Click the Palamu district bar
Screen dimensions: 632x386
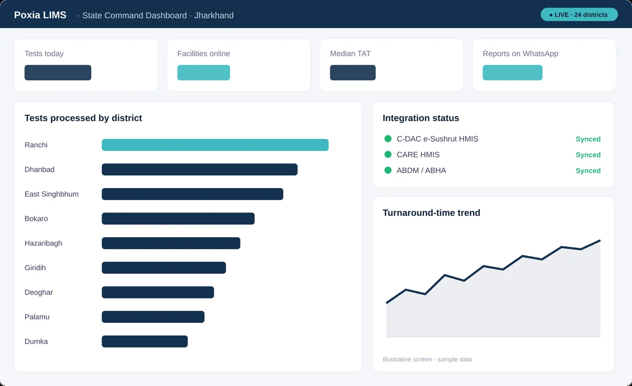tap(153, 317)
